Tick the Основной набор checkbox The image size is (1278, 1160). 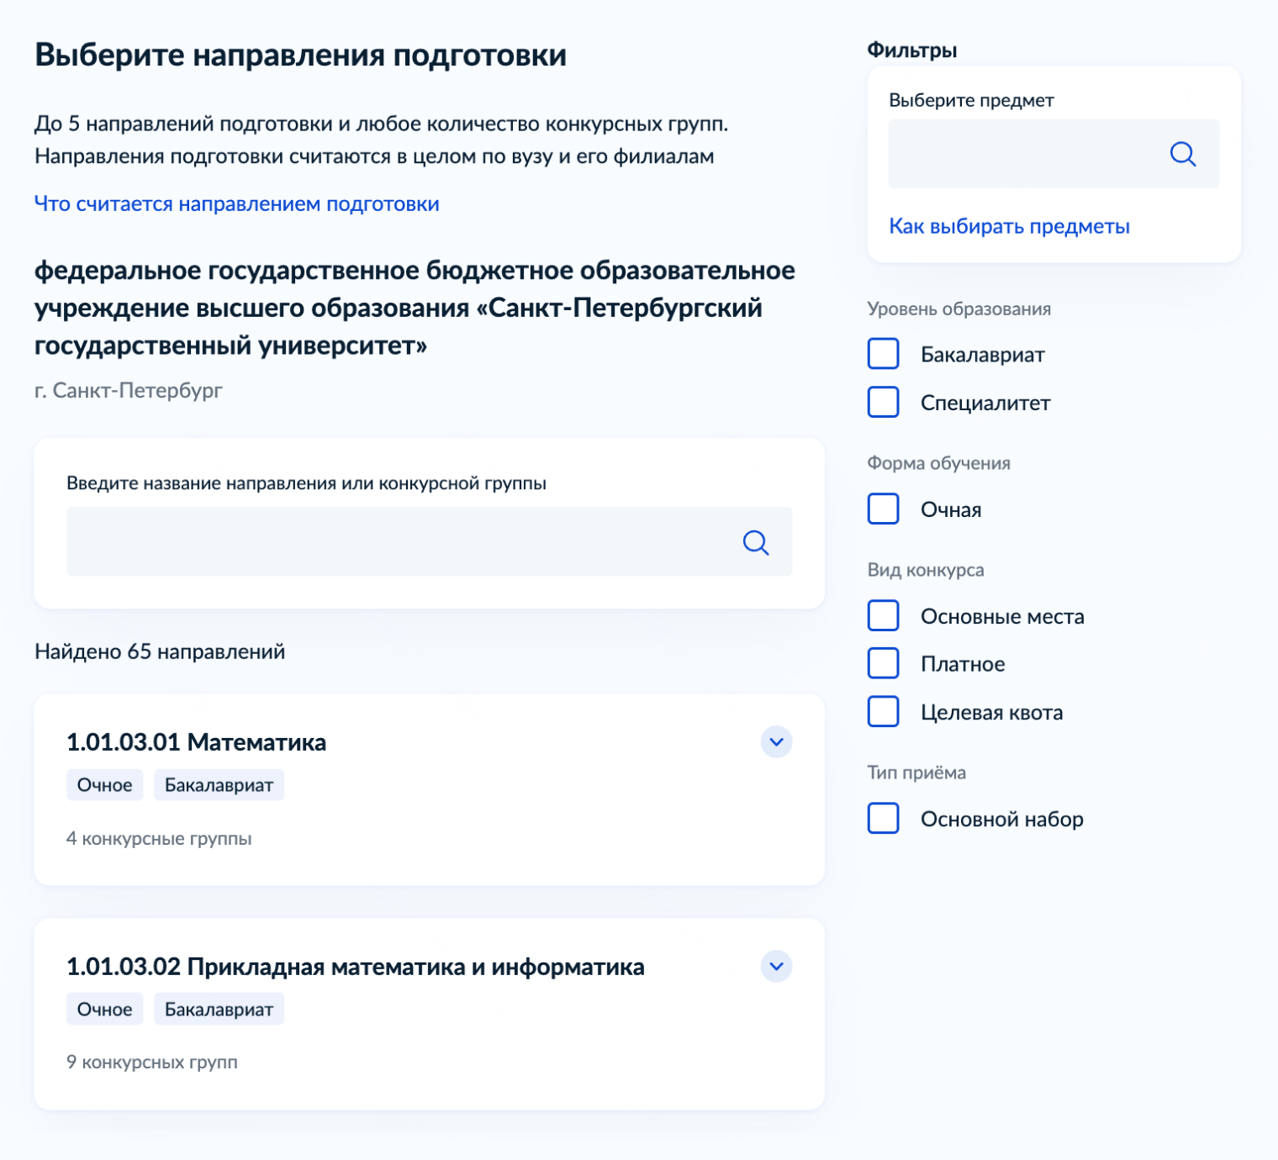pos(883,818)
